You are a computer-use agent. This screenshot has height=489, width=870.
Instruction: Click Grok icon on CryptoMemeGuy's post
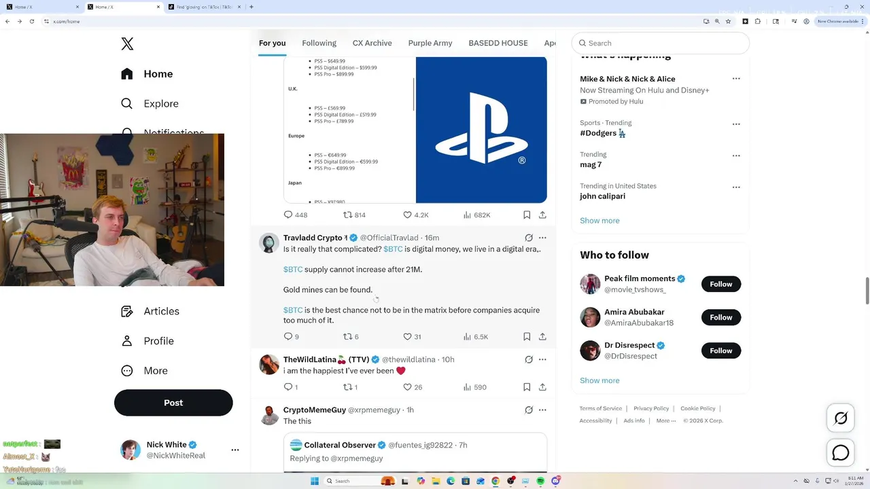pos(529,410)
